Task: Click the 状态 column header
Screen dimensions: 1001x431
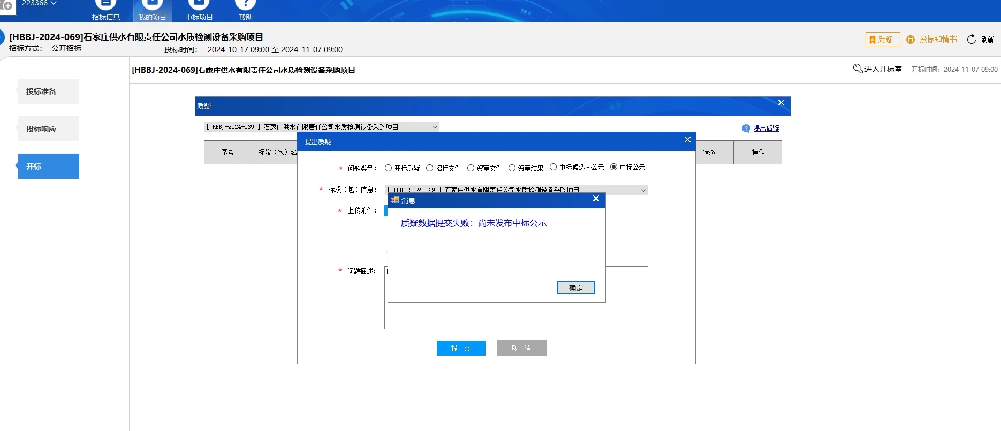Action: click(x=709, y=153)
